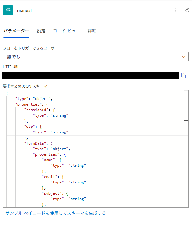Click the "name" property line

(51, 160)
